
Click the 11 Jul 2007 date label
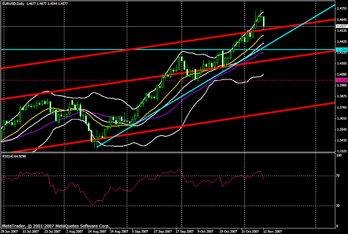coord(31,232)
